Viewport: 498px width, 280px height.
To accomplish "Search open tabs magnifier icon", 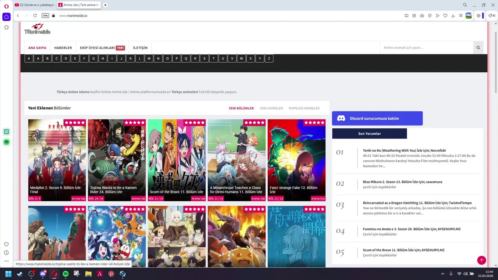I will 465,5.
